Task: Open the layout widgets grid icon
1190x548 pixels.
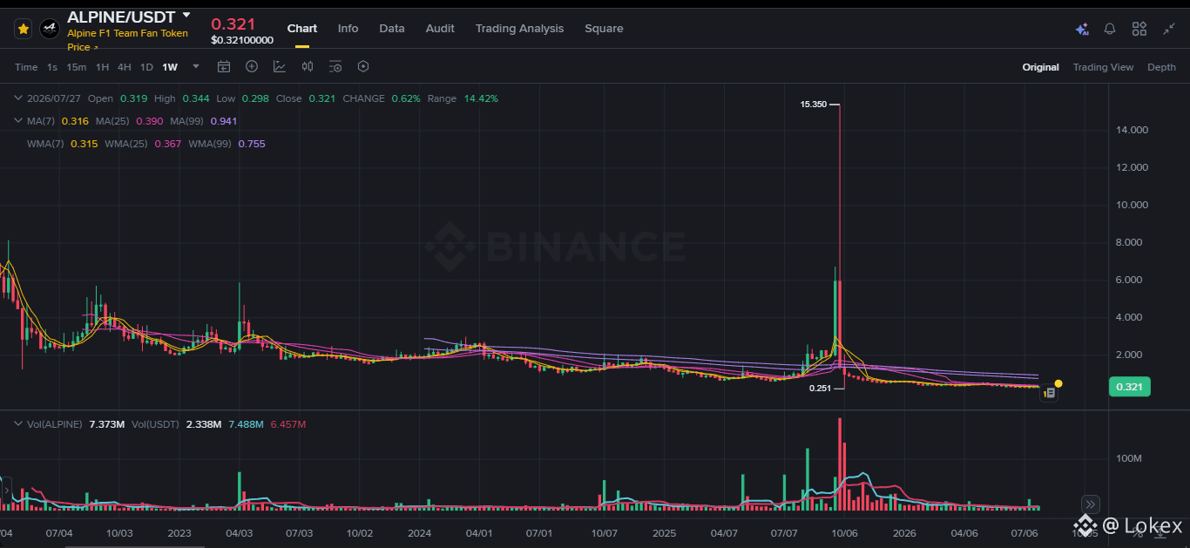Action: tap(1139, 29)
